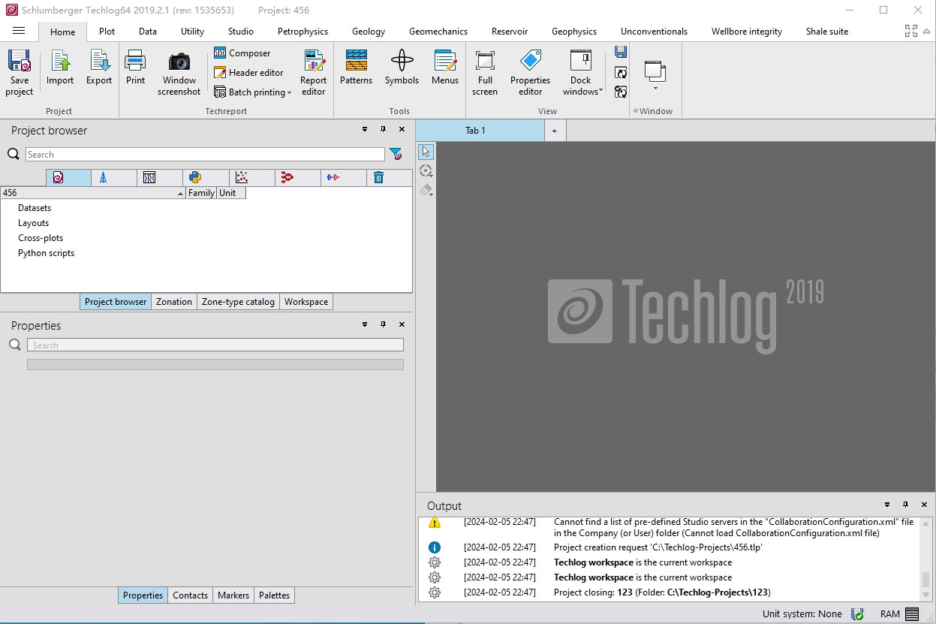Image resolution: width=936 pixels, height=624 pixels.
Task: Select Cross-plots in the project tree
Action: tap(41, 238)
